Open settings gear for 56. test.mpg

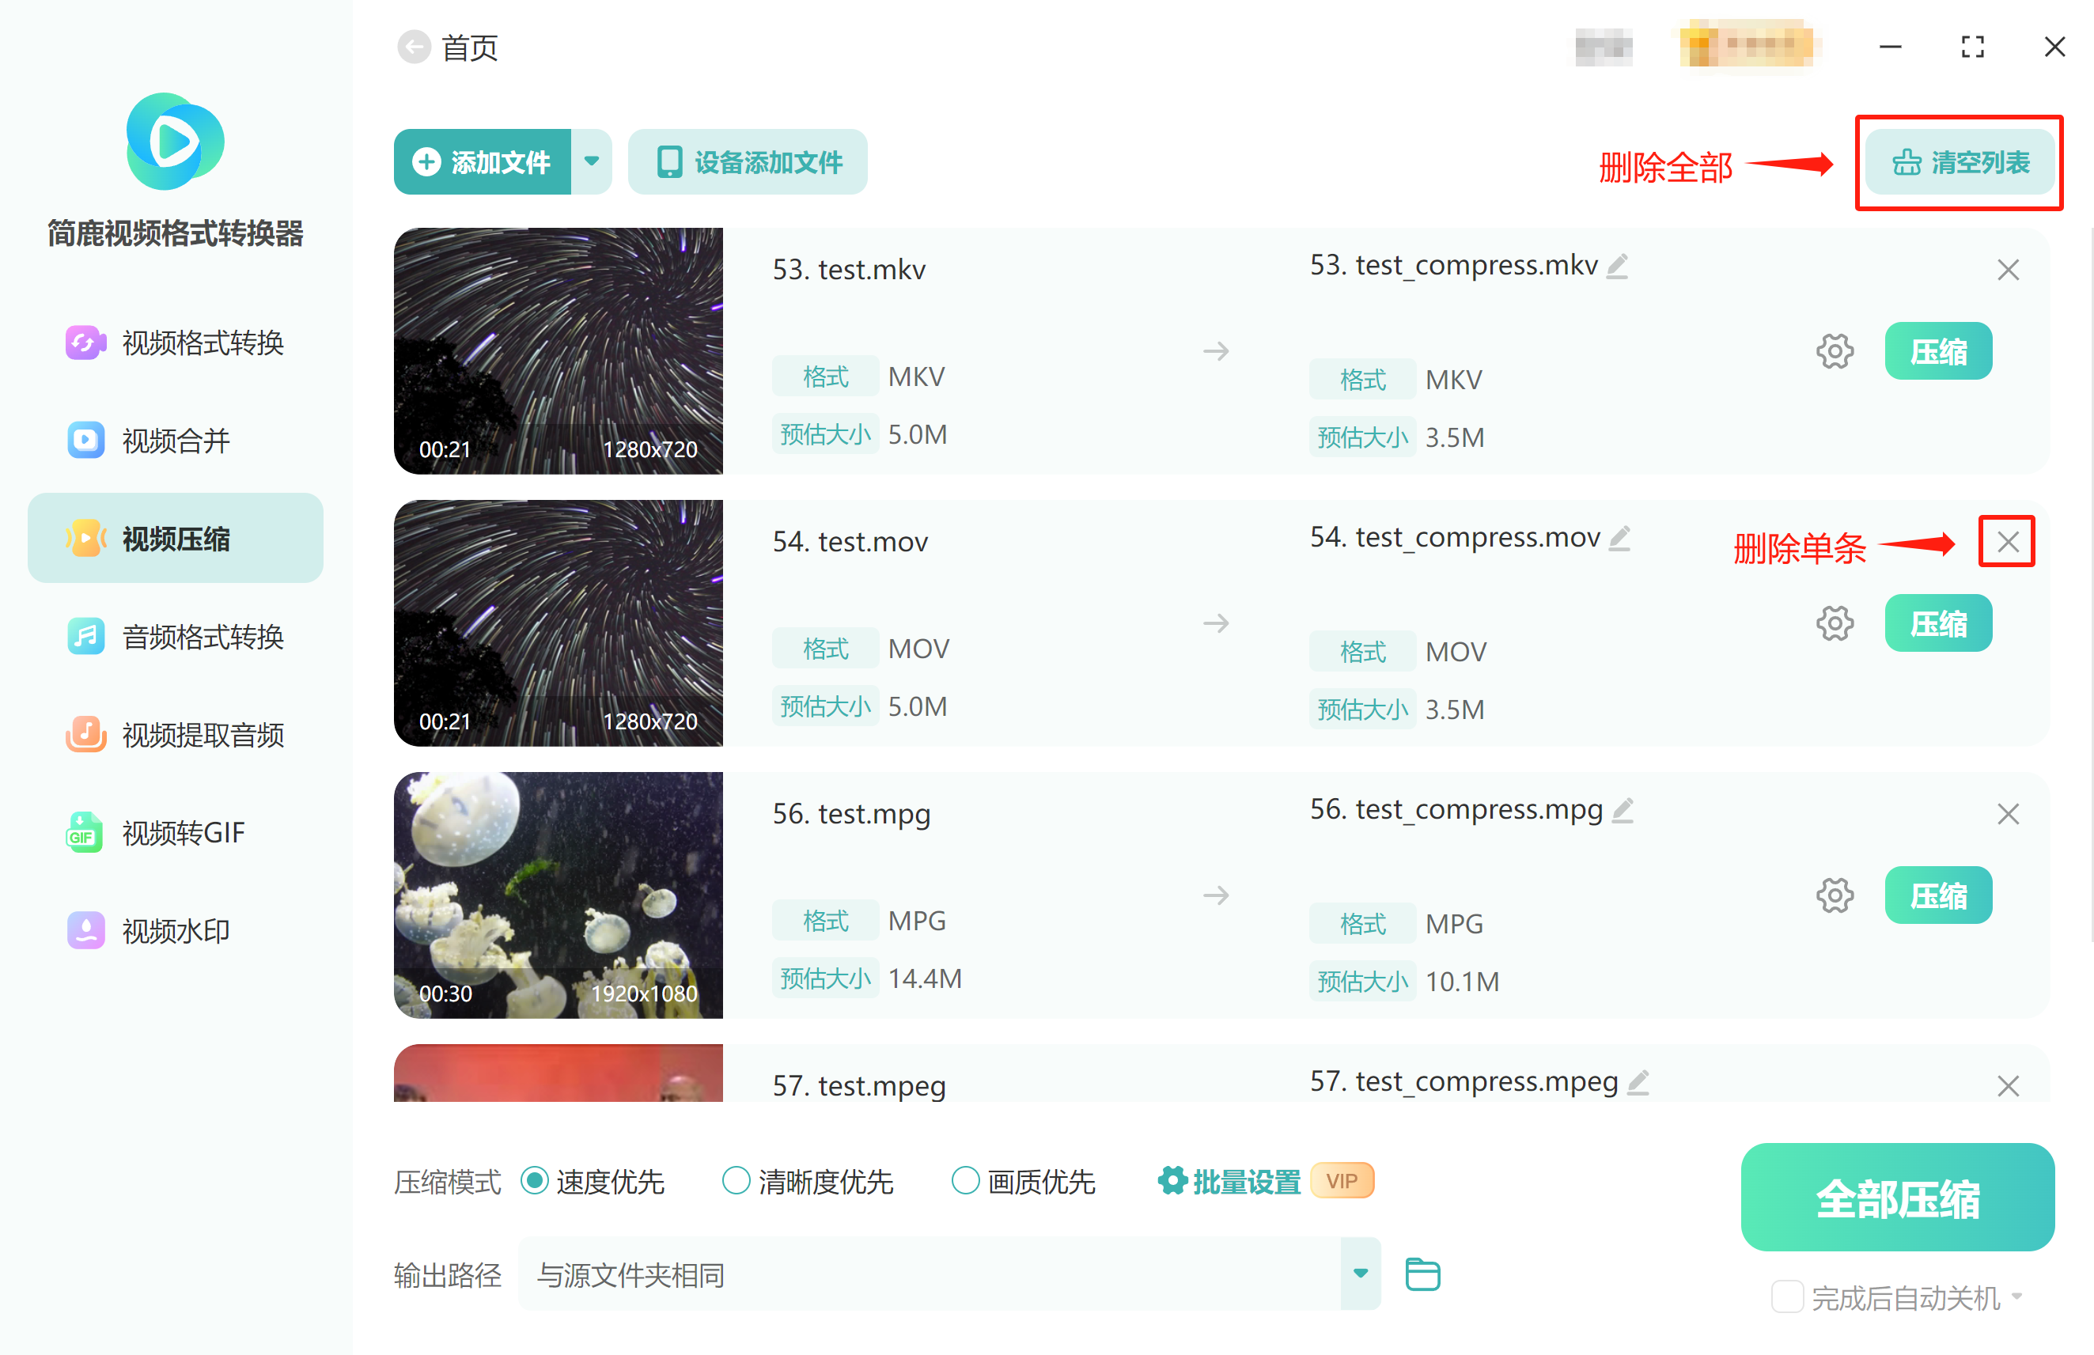click(1835, 895)
